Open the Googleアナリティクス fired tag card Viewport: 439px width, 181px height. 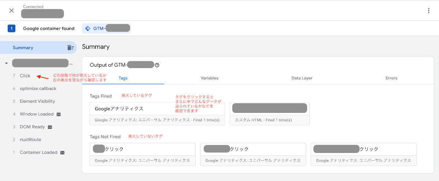click(x=157, y=114)
